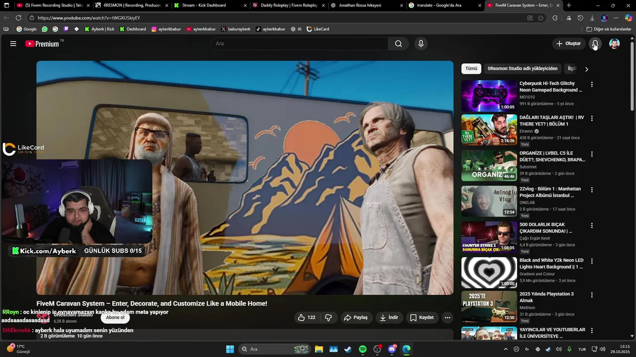Reload the page in the browser
The image size is (636, 357).
[x=18, y=18]
